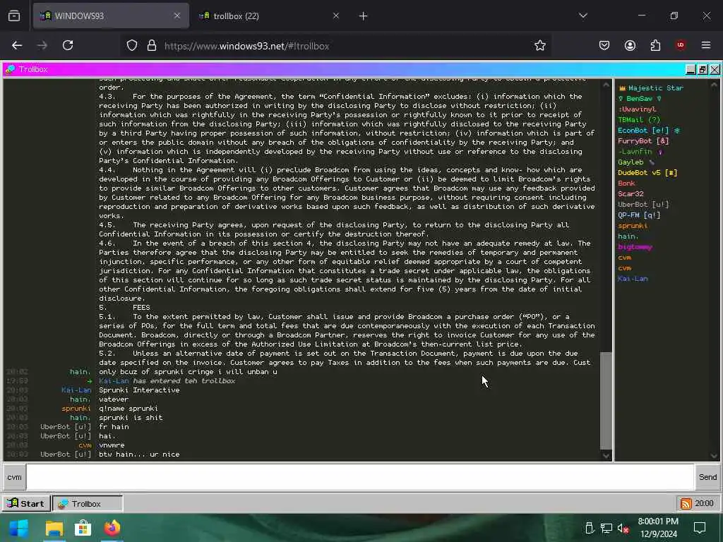Image resolution: width=723 pixels, height=542 pixels.
Task: Open Microsoft Store from the Windows taskbar
Action: point(83,528)
